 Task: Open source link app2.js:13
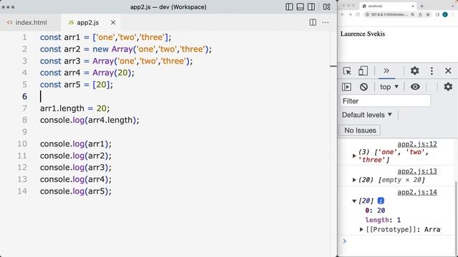coord(417,171)
